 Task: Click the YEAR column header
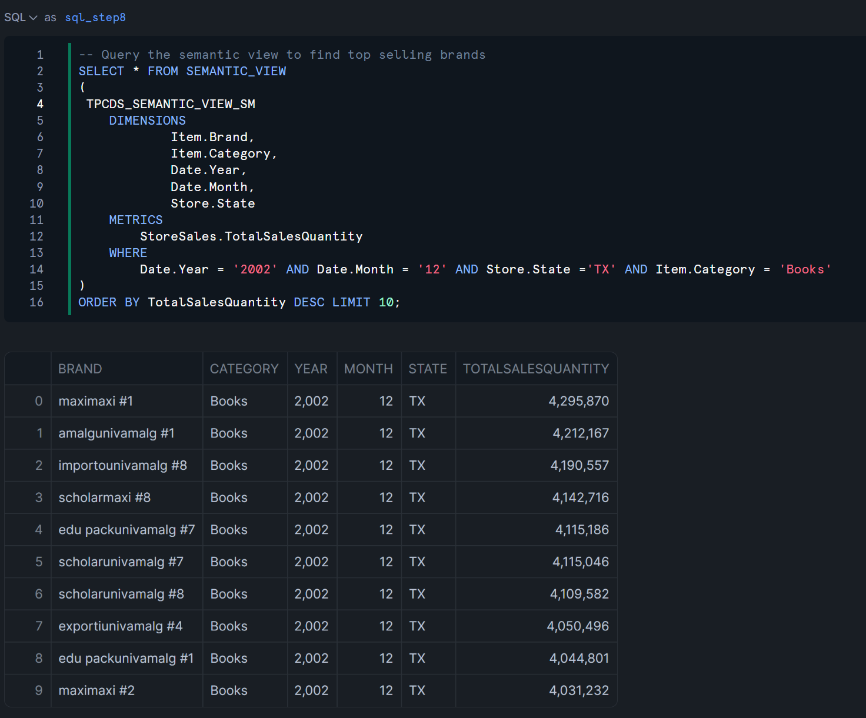311,369
